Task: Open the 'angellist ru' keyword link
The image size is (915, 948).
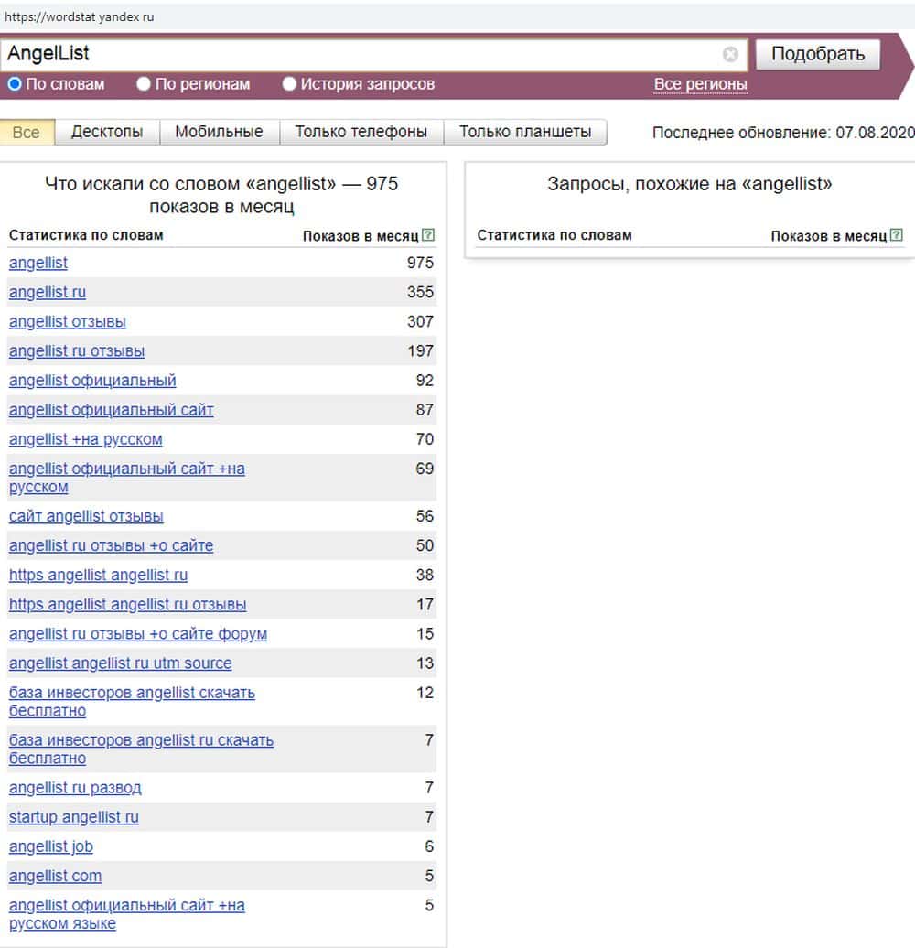Action: click(x=48, y=293)
